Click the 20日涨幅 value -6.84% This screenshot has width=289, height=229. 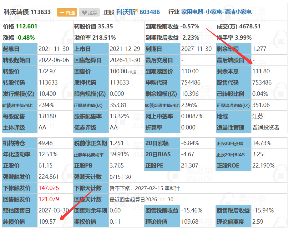click(x=190, y=143)
